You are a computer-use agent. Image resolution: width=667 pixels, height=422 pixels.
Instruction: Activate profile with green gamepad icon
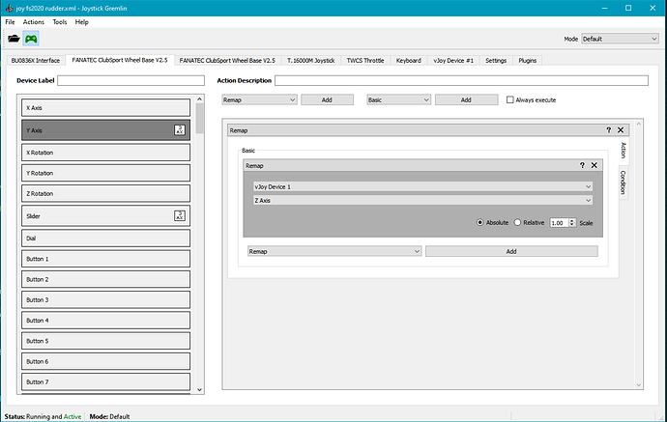tap(32, 39)
